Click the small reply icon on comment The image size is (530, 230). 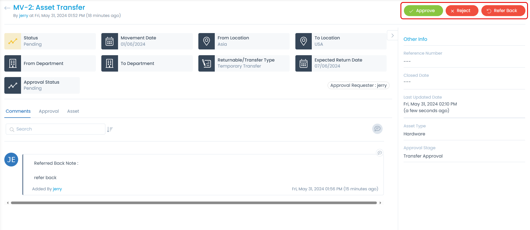tap(380, 153)
